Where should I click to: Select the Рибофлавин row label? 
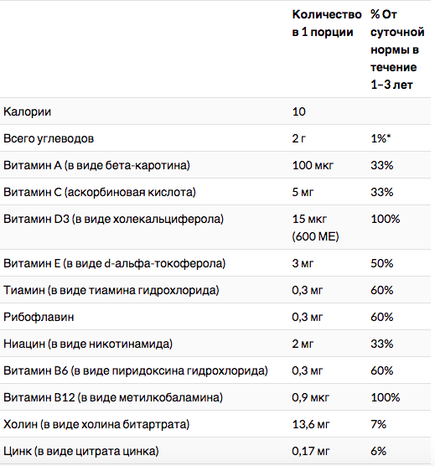tap(39, 317)
